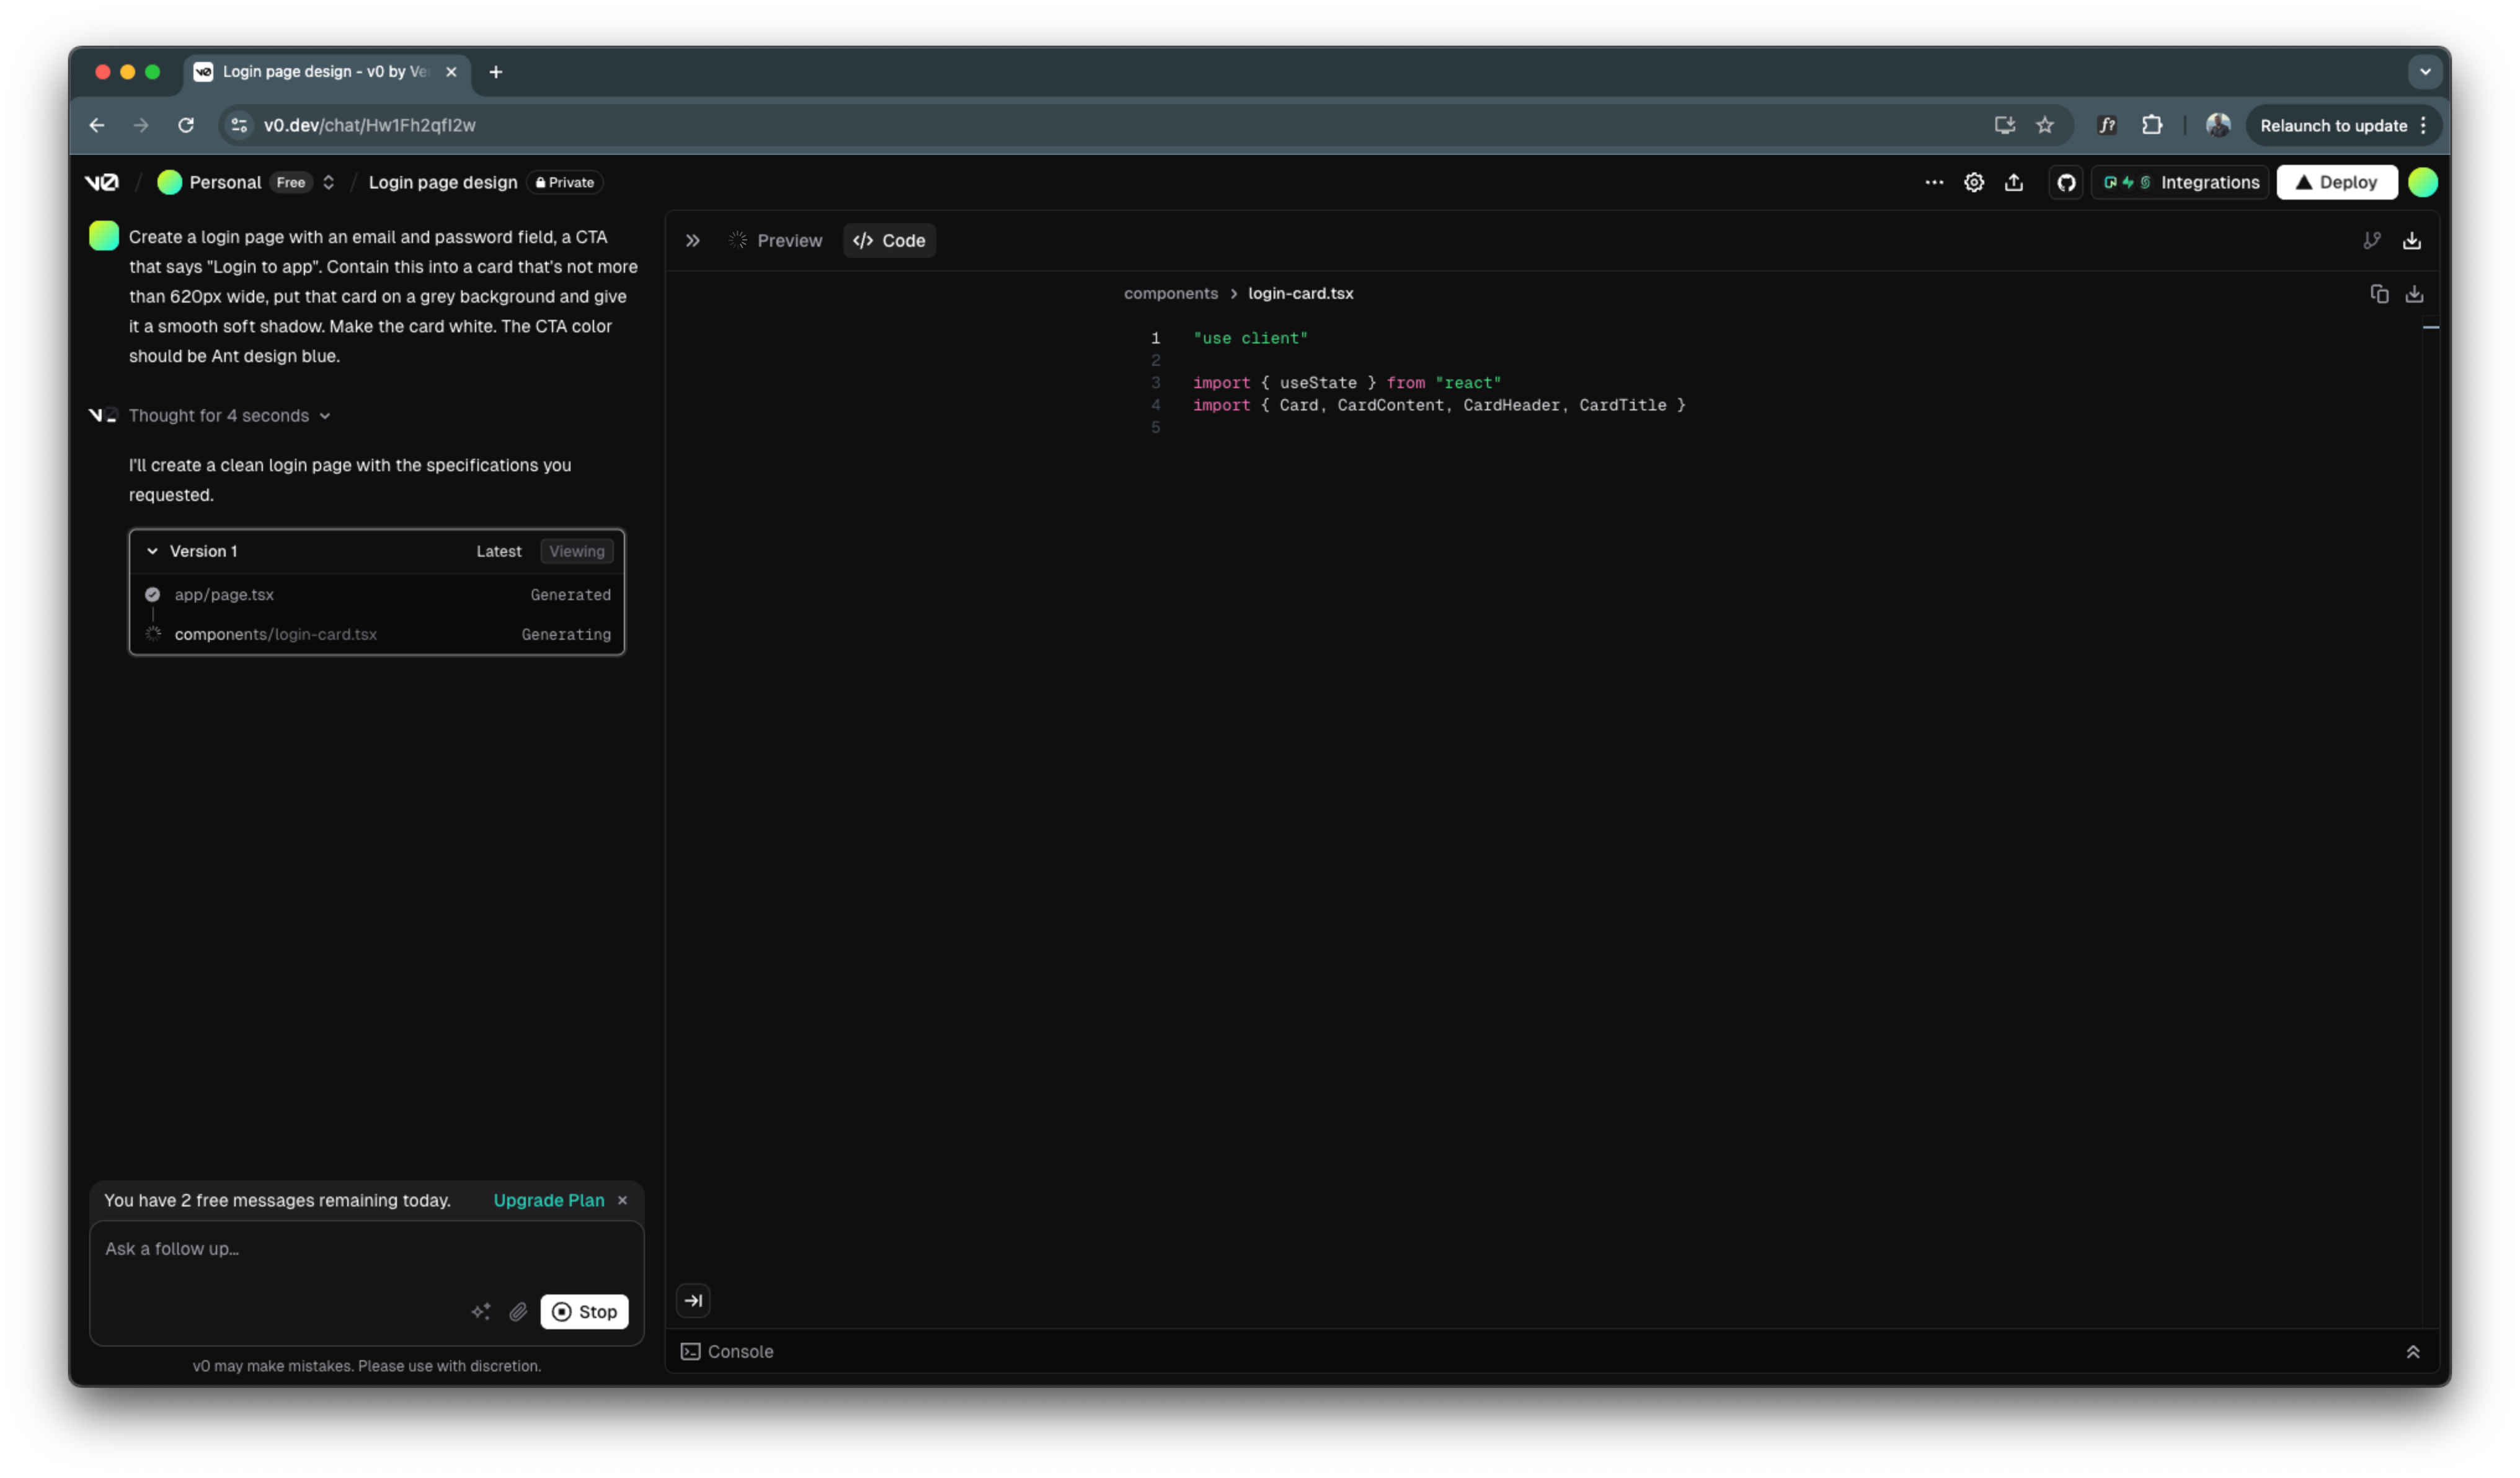This screenshot has width=2520, height=1478.
Task: Click the Free plan badge
Action: [290, 182]
